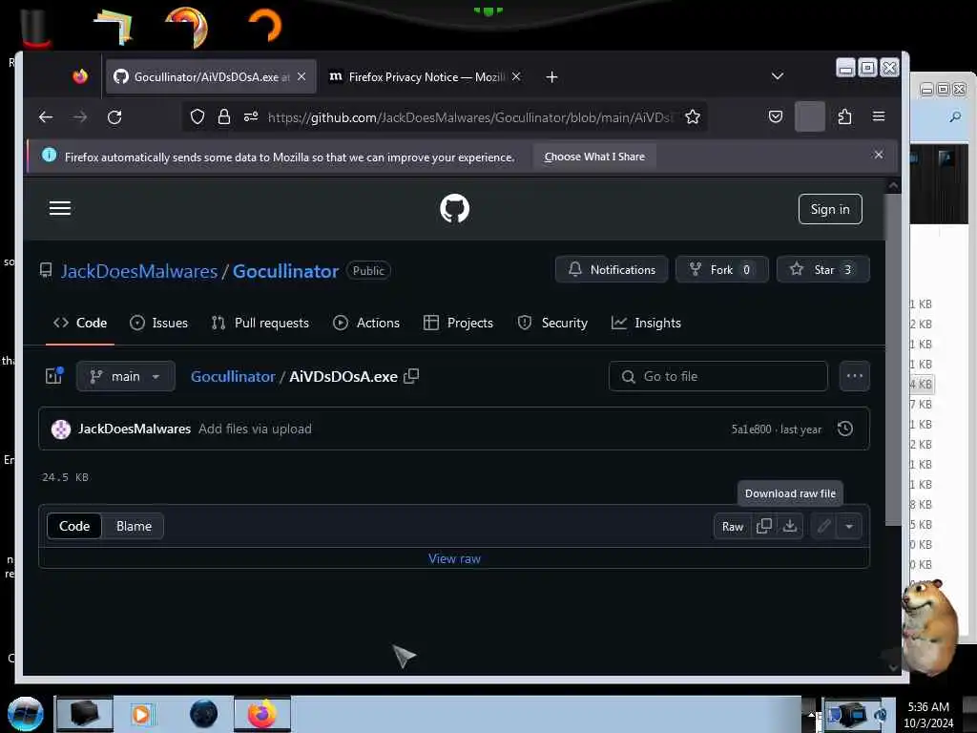Open the Security tab

(x=552, y=323)
